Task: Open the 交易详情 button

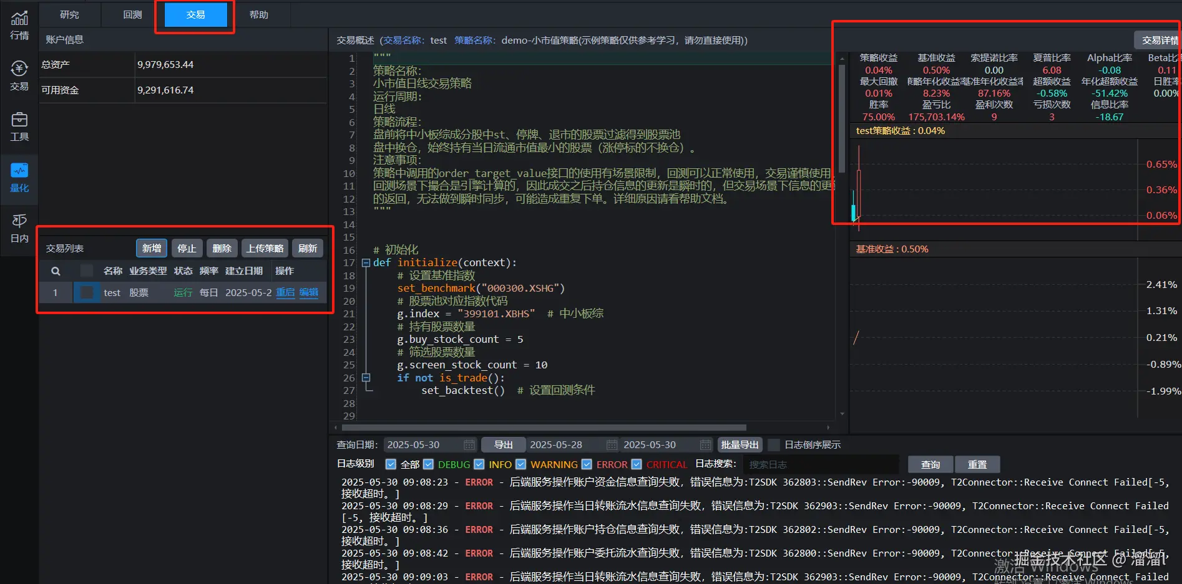Action: click(x=1158, y=41)
